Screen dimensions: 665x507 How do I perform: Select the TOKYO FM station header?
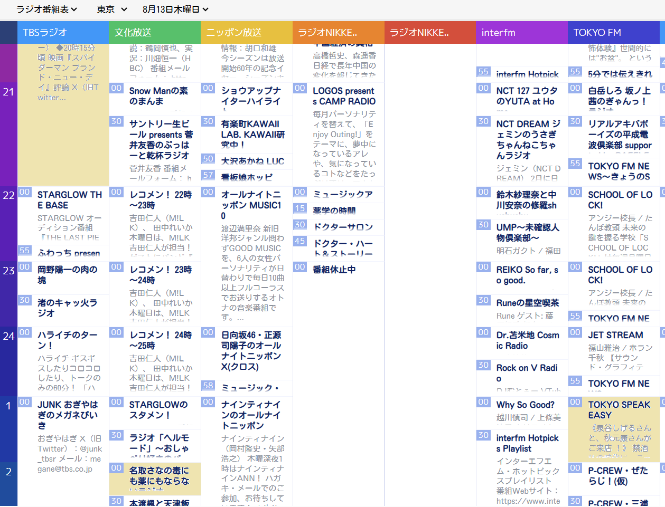pyautogui.click(x=614, y=32)
